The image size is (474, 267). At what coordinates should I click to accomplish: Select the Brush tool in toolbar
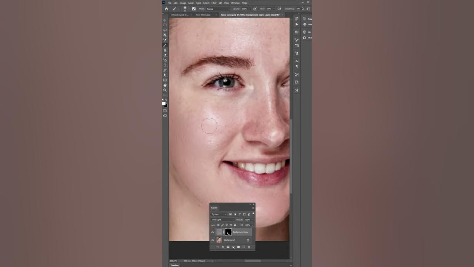coord(165,45)
